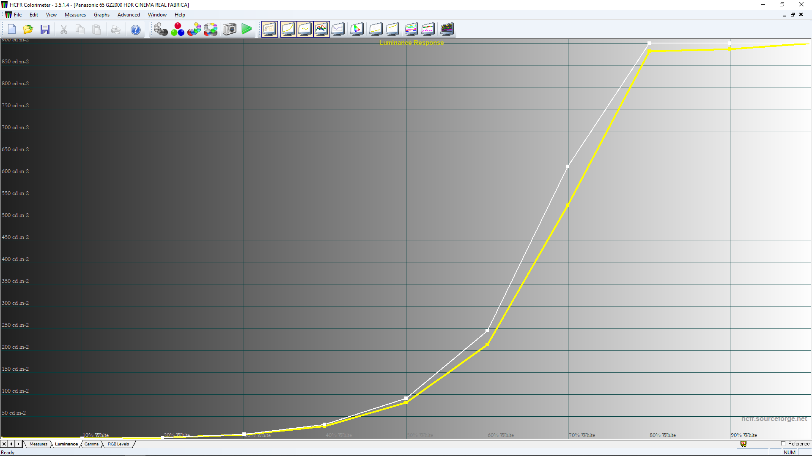Open the Window menu
Screen dimensions: 812x456
pos(157,15)
